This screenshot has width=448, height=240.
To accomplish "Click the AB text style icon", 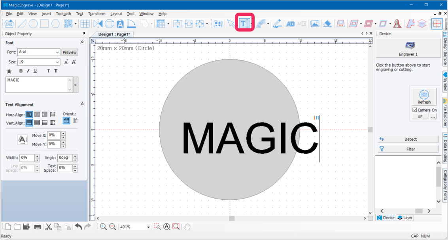I will point(290,24).
